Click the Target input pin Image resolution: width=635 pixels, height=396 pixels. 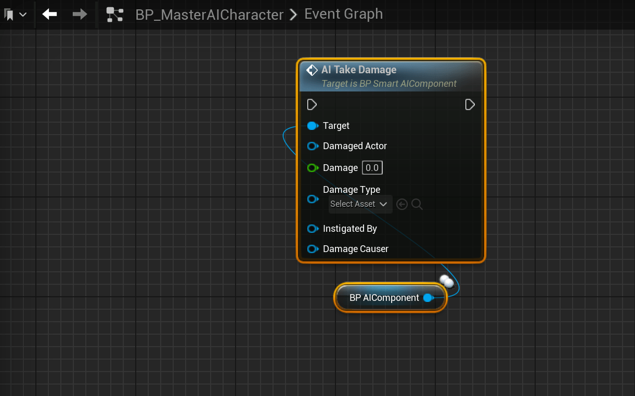click(313, 126)
